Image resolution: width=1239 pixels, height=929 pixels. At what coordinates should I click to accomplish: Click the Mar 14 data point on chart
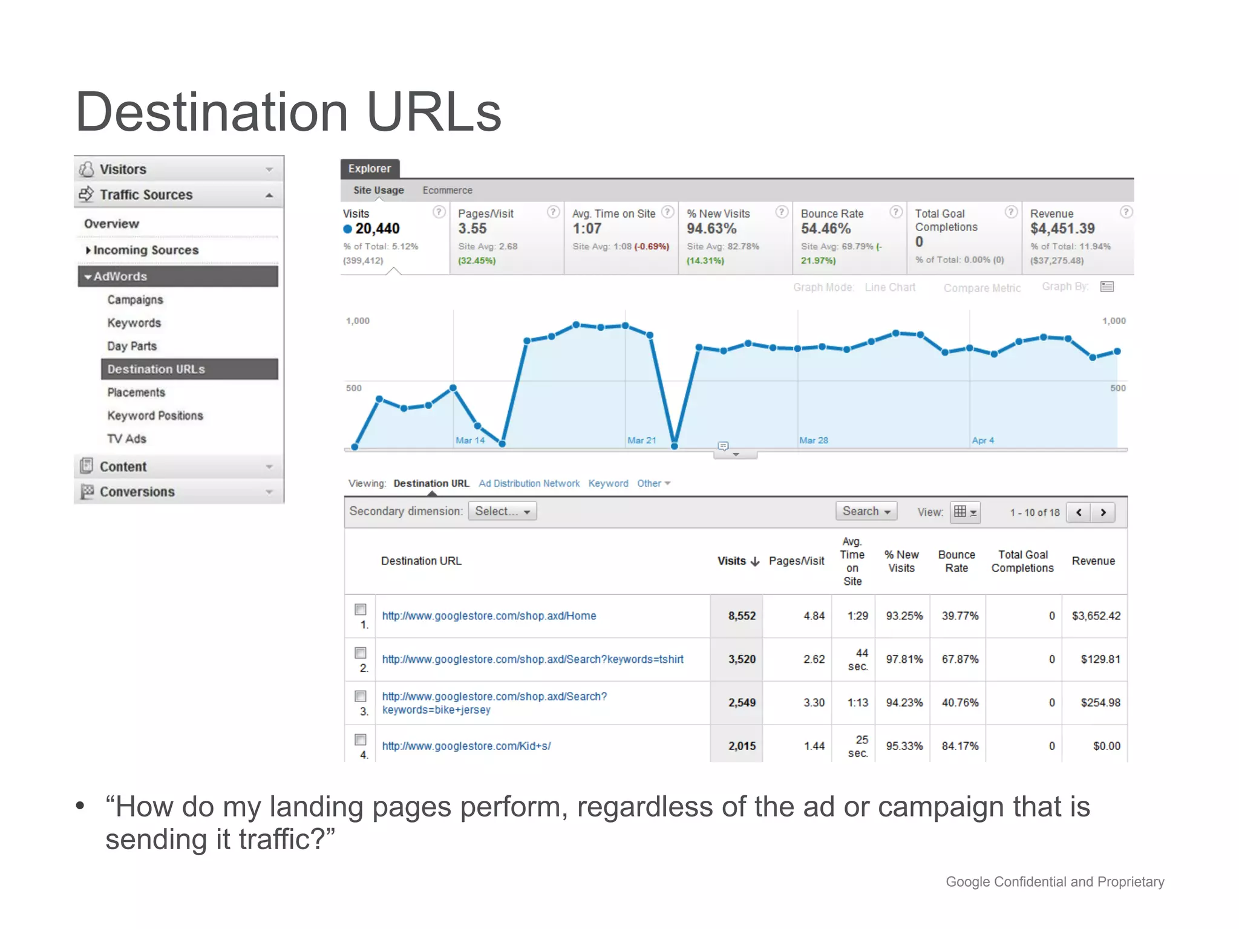click(453, 388)
